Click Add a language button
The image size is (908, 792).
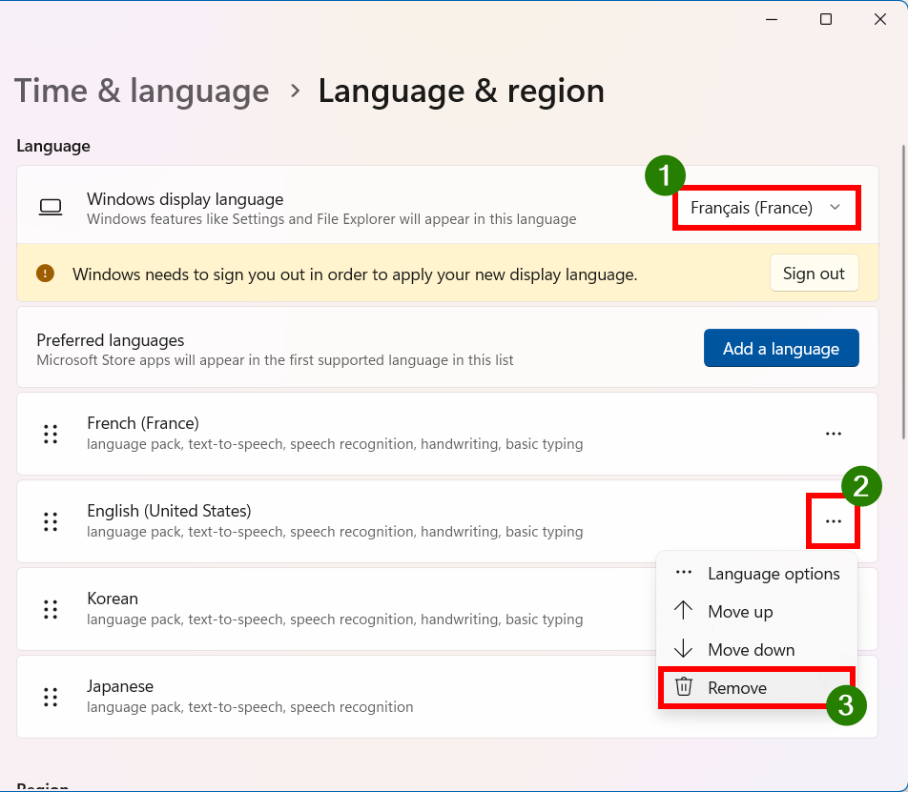tap(780, 348)
